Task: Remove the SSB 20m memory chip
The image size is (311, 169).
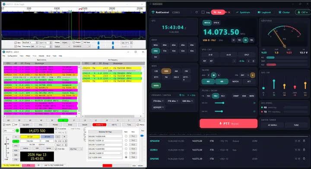Action: tap(192, 101)
